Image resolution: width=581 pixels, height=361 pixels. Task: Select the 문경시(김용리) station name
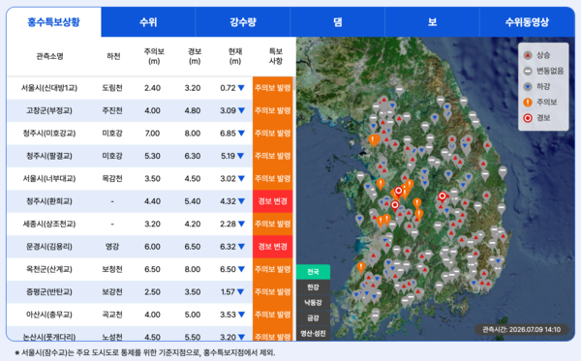point(49,247)
